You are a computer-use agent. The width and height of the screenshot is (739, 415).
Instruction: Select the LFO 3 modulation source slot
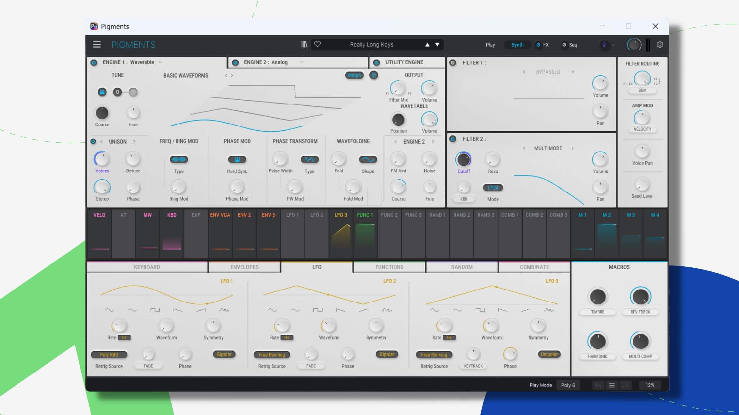click(341, 234)
